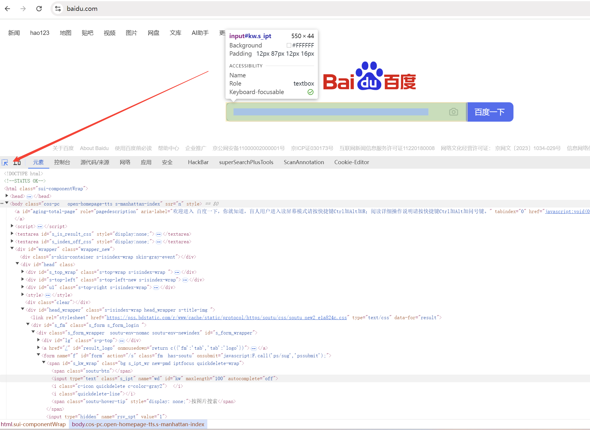Image resolution: width=590 pixels, height=430 pixels.
Task: Click the browser forward arrow
Action: 23,9
